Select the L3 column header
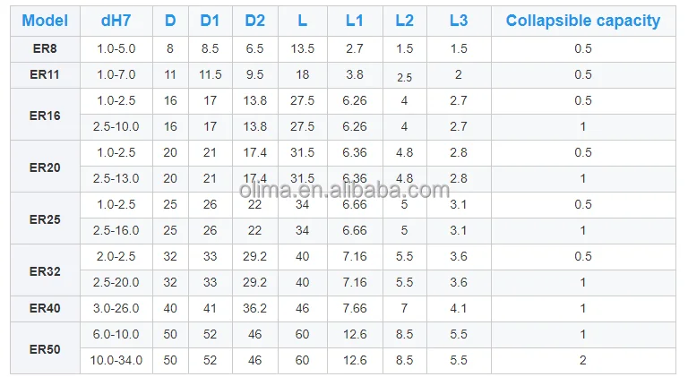This screenshot has height=377, width=688. [x=458, y=21]
